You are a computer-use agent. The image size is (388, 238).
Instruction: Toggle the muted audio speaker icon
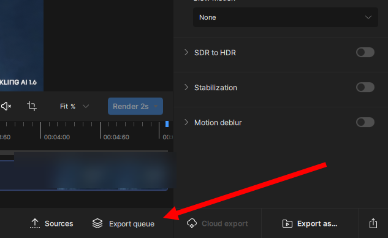[6, 106]
